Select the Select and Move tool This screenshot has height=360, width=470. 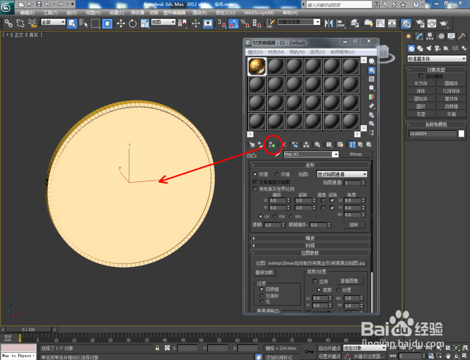(x=122, y=23)
